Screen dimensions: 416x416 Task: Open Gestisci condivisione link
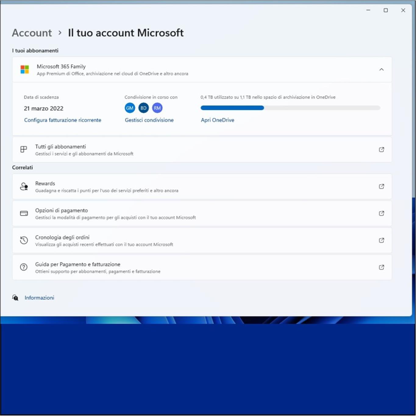pos(149,120)
